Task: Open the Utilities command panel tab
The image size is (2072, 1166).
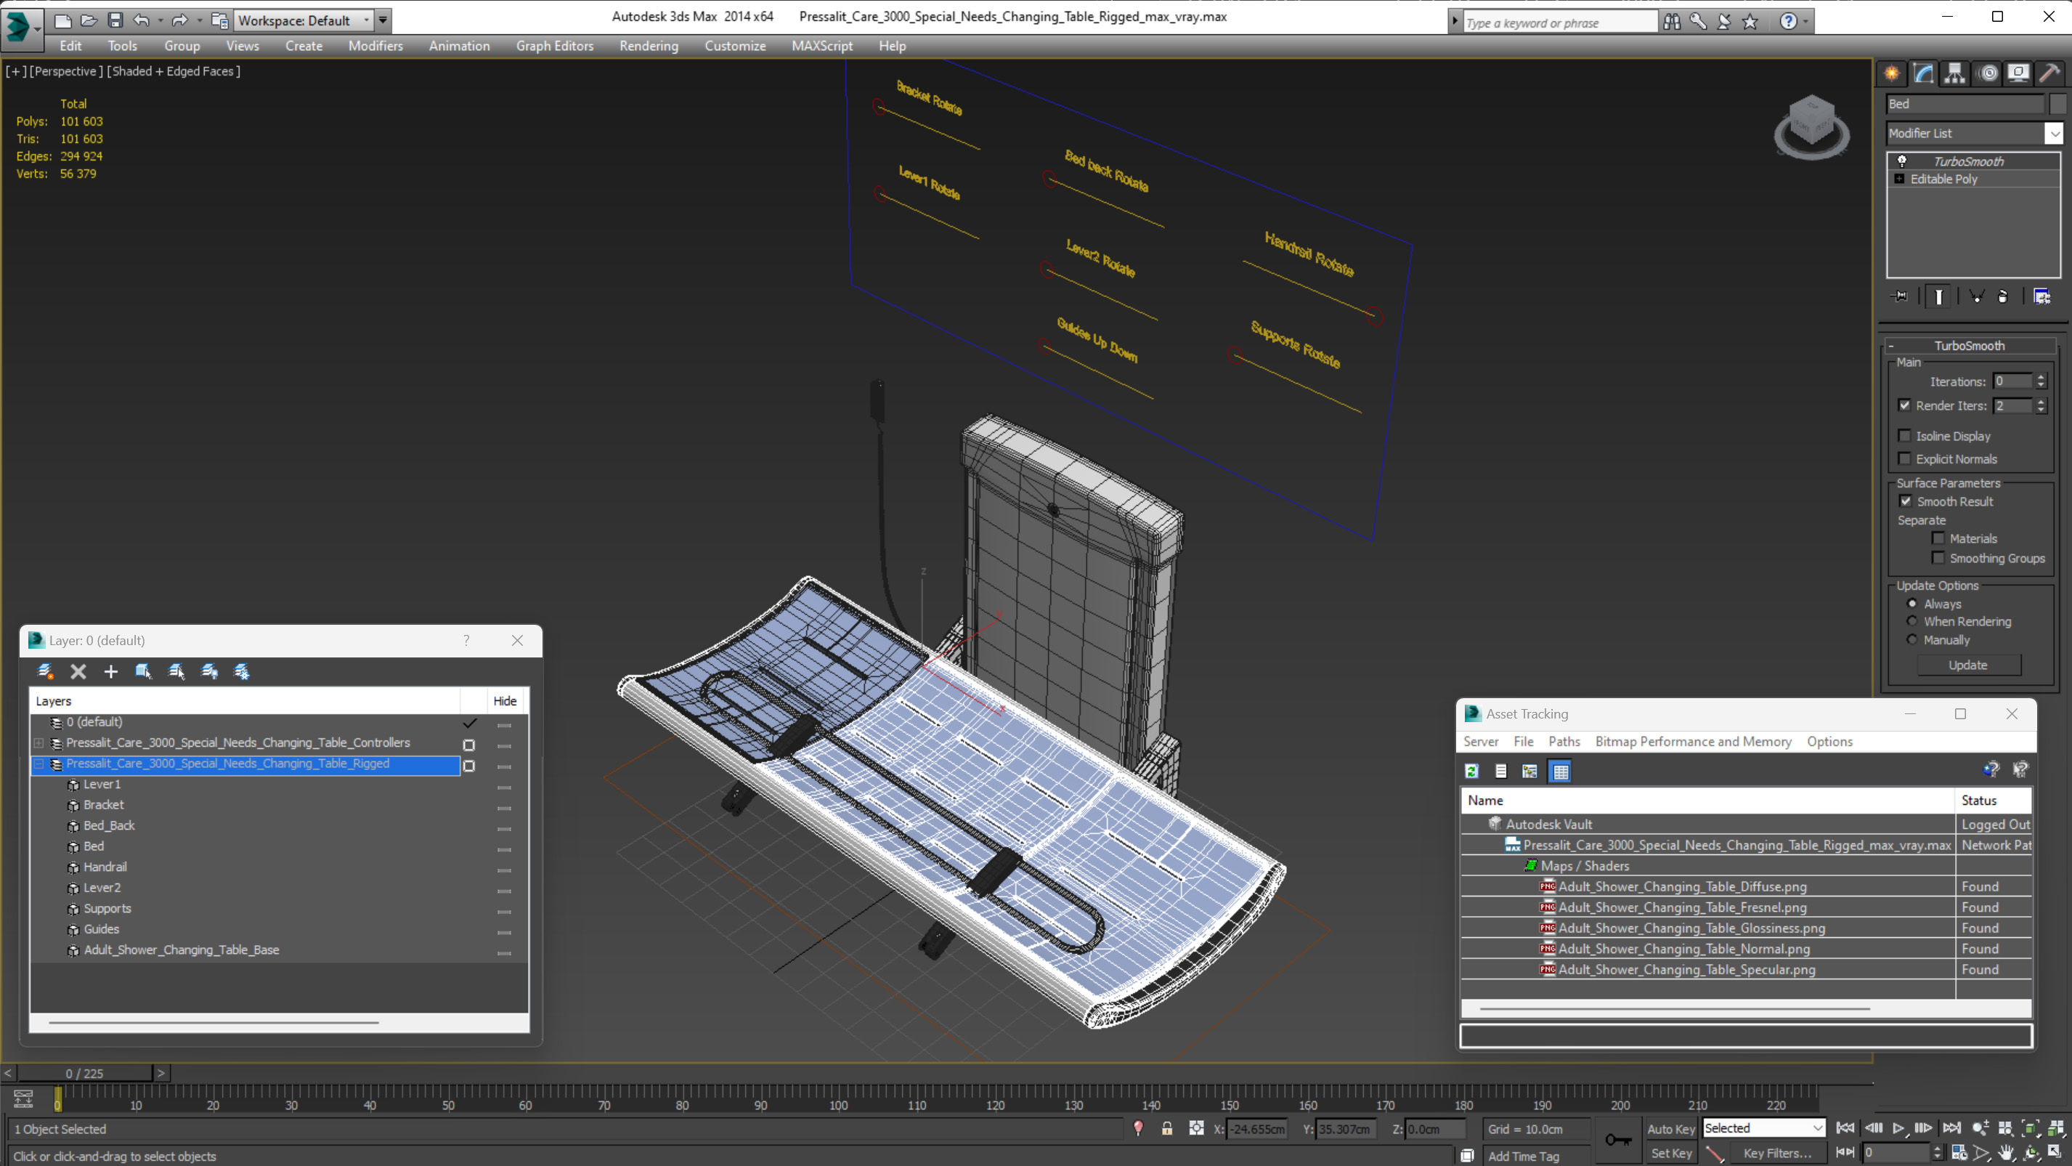Action: [2049, 73]
